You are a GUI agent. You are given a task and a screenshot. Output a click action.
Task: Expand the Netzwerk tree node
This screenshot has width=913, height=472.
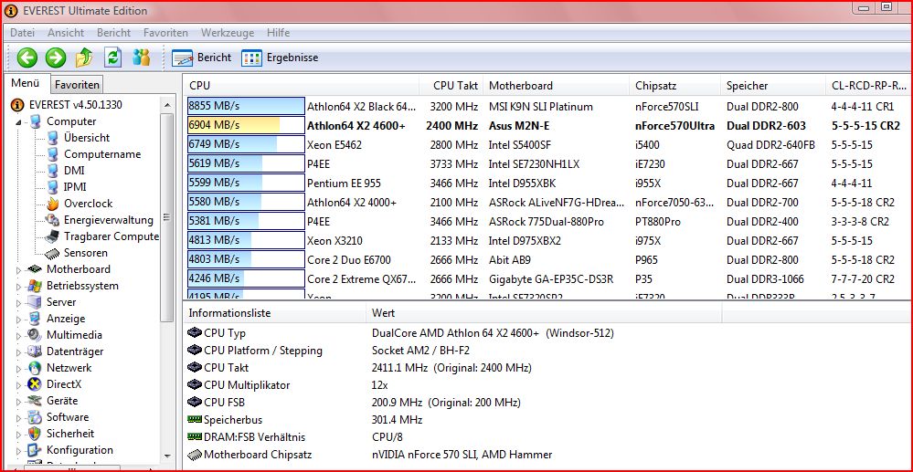[x=18, y=369]
